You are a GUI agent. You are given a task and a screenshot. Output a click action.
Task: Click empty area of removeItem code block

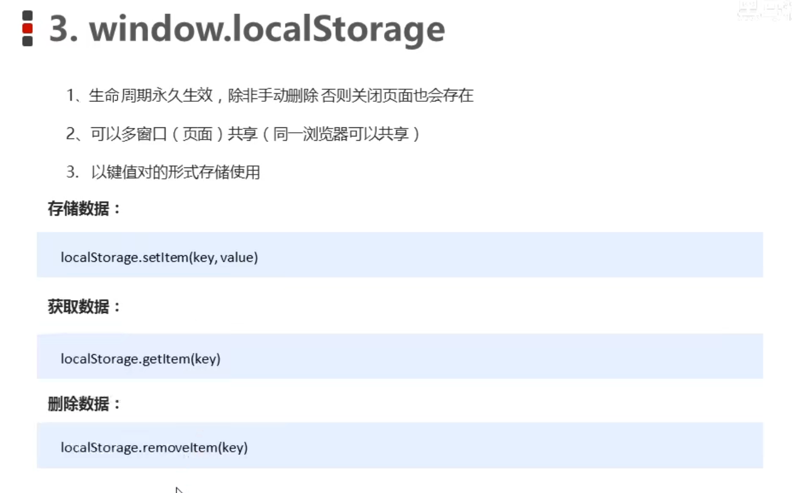[x=504, y=445]
